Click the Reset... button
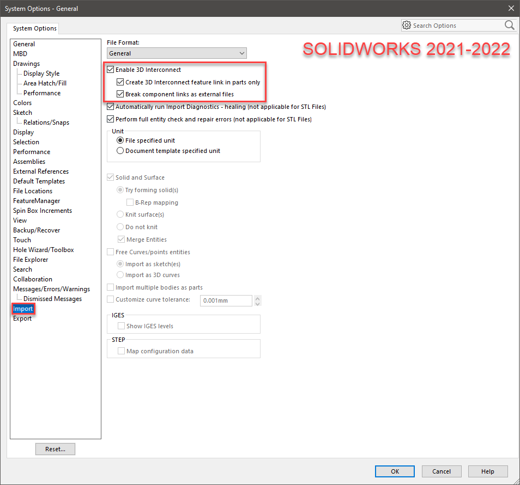The image size is (520, 485). 56,449
